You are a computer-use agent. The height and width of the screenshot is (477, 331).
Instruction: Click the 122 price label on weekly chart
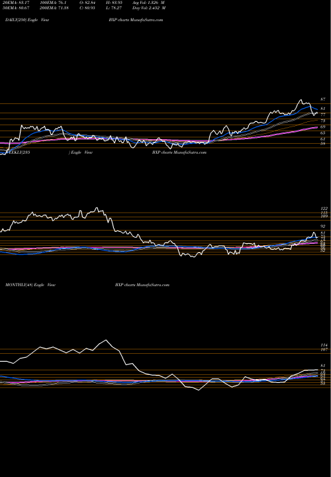(324, 209)
